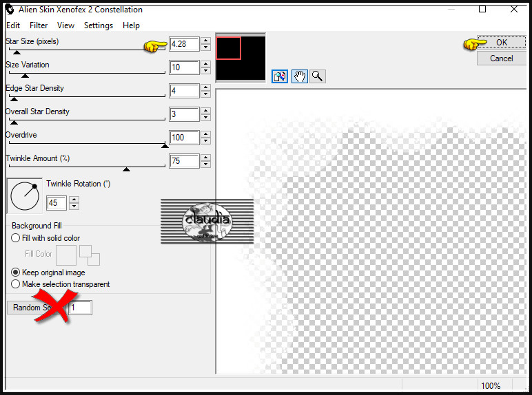Increase Twinkle Rotation with up arrow
Viewport: 532px width, 395px height.
74,200
